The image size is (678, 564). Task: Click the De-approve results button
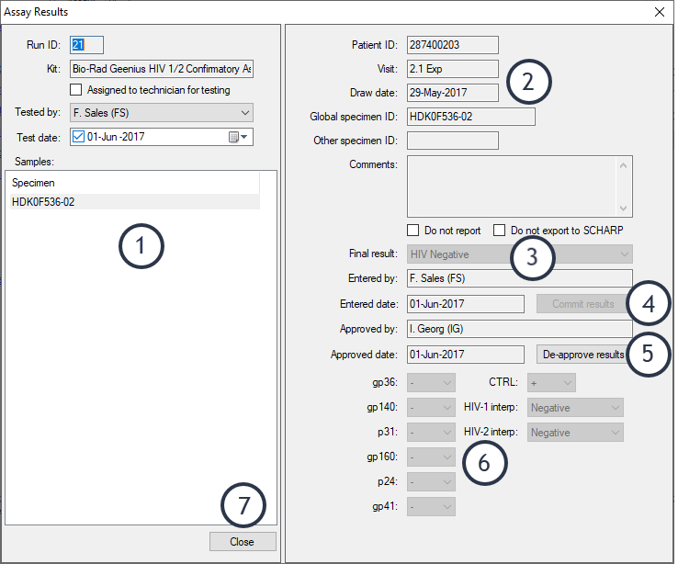(x=583, y=354)
